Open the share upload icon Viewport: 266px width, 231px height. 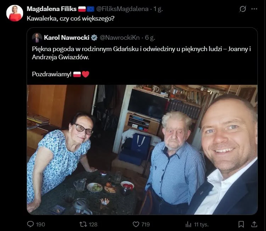[x=254, y=224]
